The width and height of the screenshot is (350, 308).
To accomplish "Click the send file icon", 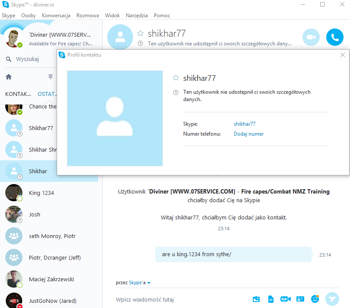I will [x=271, y=299].
